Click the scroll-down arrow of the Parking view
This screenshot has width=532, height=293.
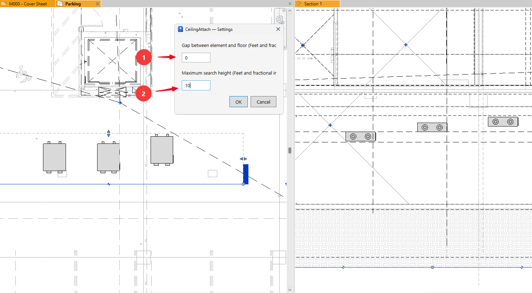click(290, 289)
